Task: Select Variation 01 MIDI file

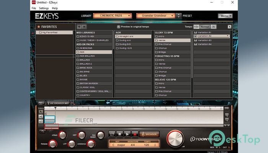Action: coord(212,33)
